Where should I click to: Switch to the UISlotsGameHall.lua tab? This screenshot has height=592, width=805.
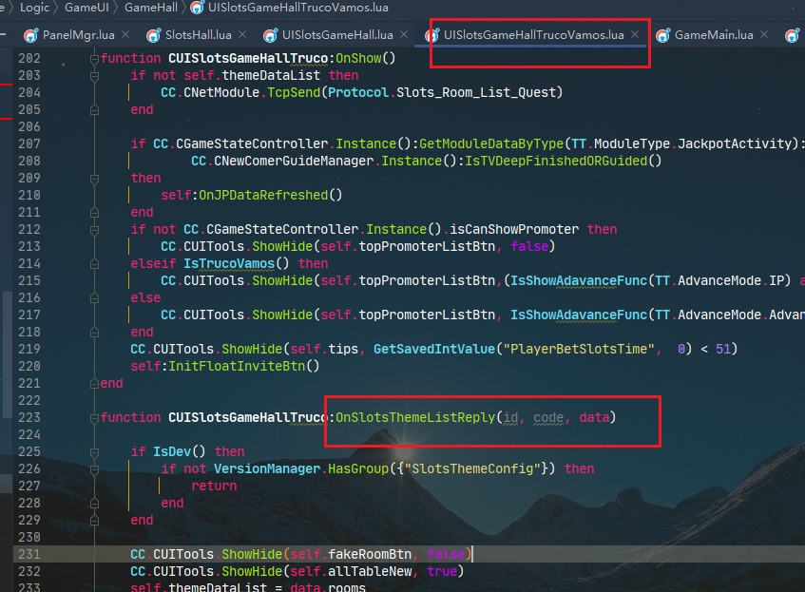point(332,35)
